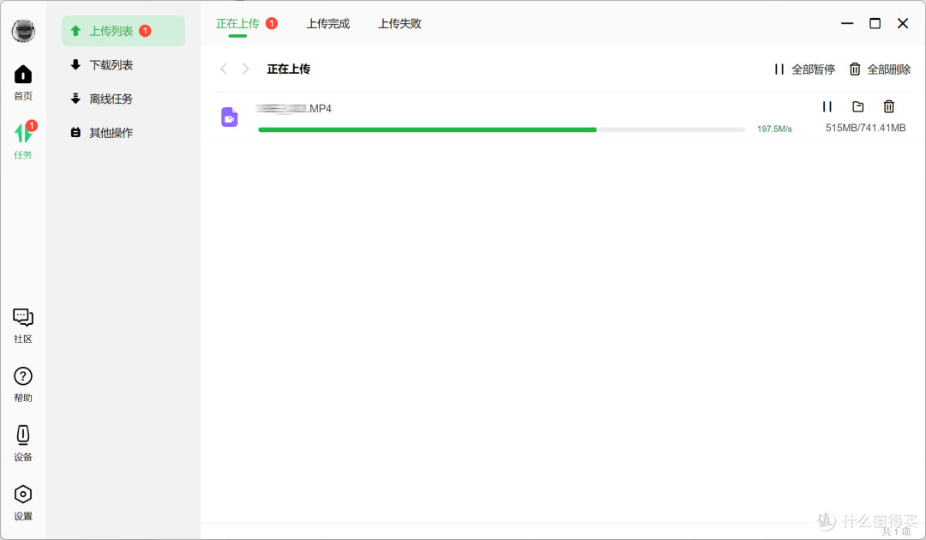The width and height of the screenshot is (926, 540).
Task: Close the application window
Action: pos(903,24)
